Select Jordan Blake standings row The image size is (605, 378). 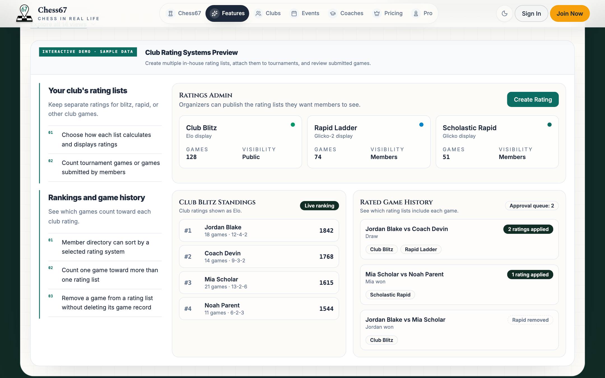click(259, 230)
